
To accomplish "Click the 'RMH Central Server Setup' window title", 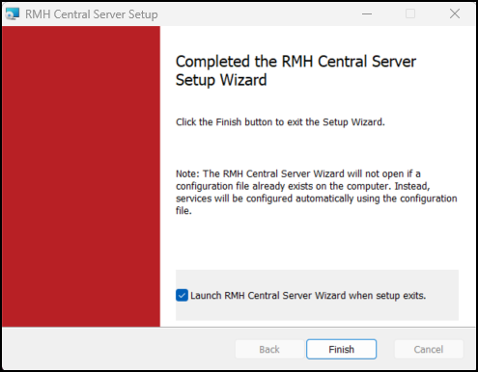I will (x=92, y=14).
